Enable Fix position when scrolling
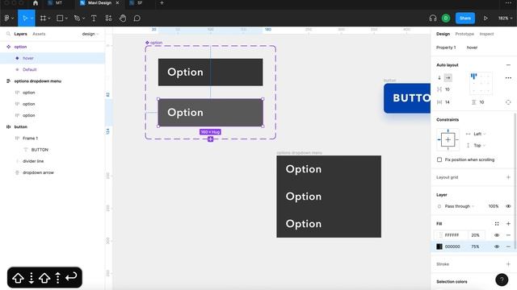 tap(439, 159)
